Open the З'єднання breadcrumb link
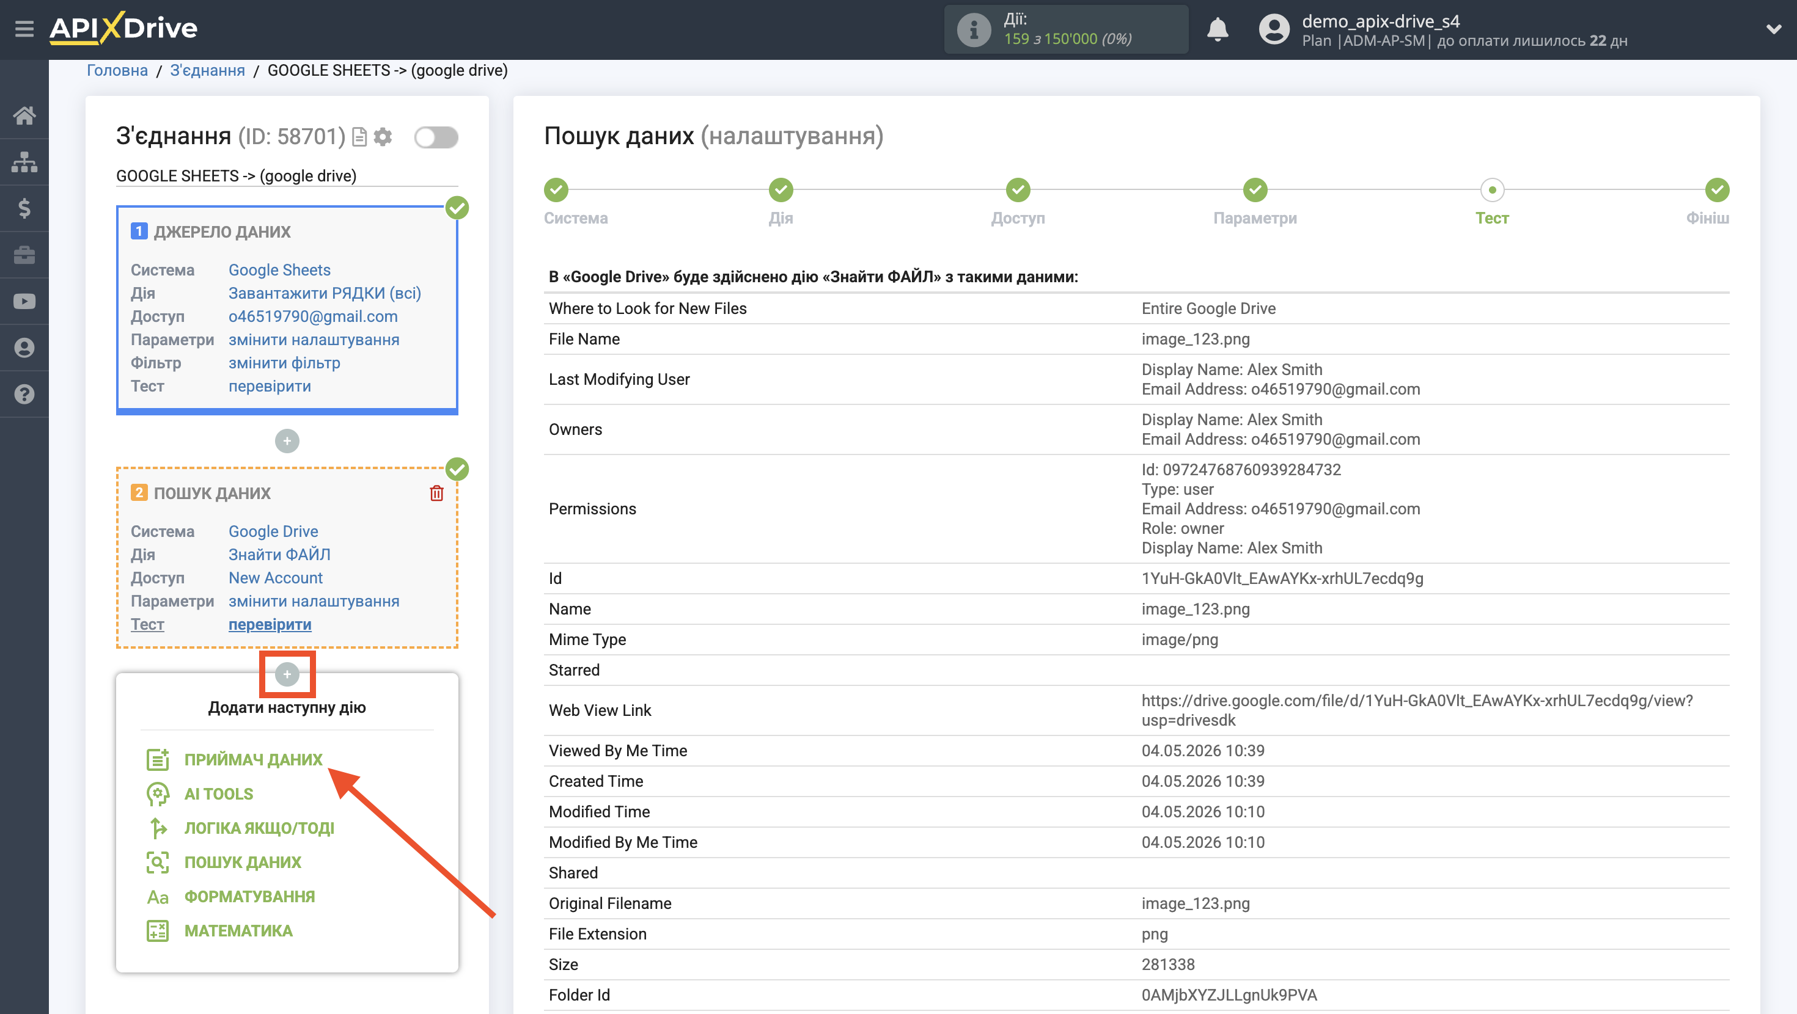The width and height of the screenshot is (1797, 1014). (207, 70)
